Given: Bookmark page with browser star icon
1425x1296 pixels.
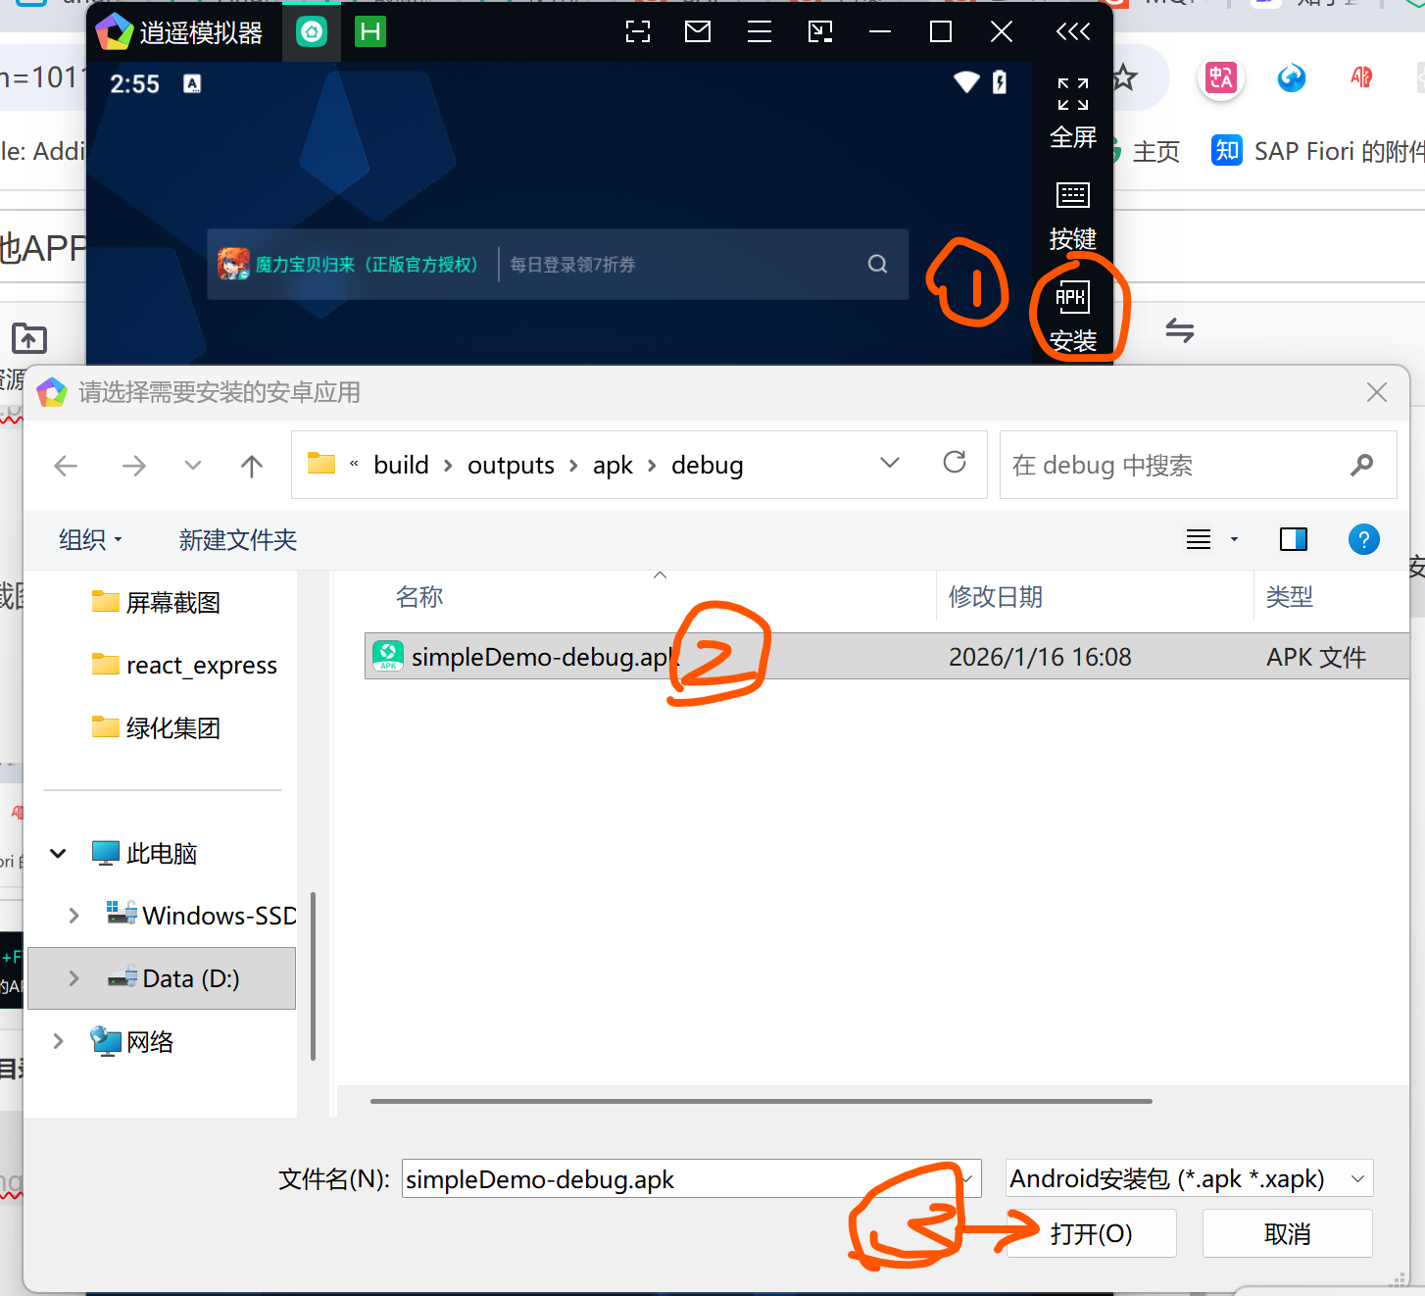Looking at the screenshot, I should tap(1124, 77).
